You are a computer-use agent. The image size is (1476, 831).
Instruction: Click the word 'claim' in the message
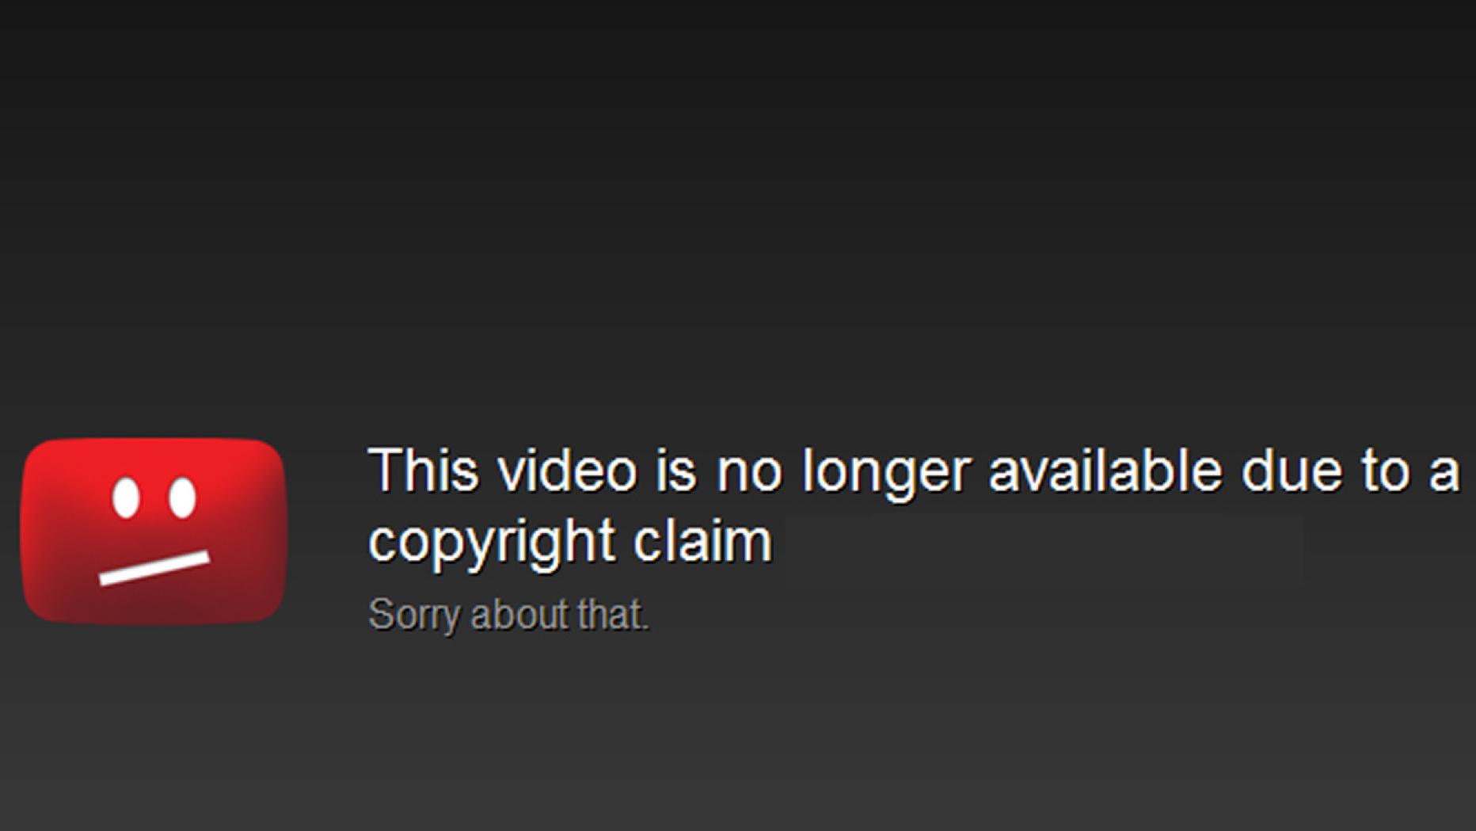coord(702,540)
